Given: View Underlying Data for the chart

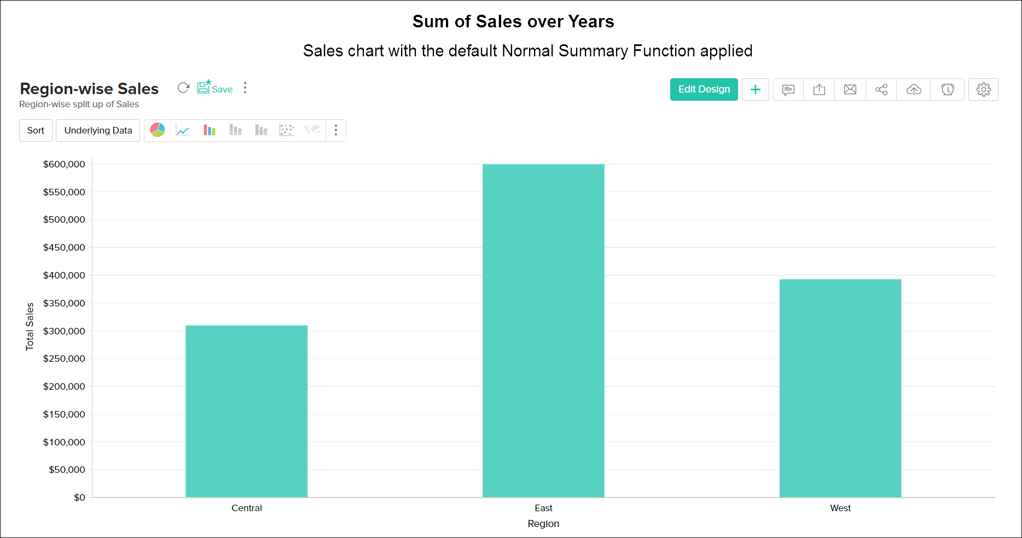Looking at the screenshot, I should tap(97, 130).
